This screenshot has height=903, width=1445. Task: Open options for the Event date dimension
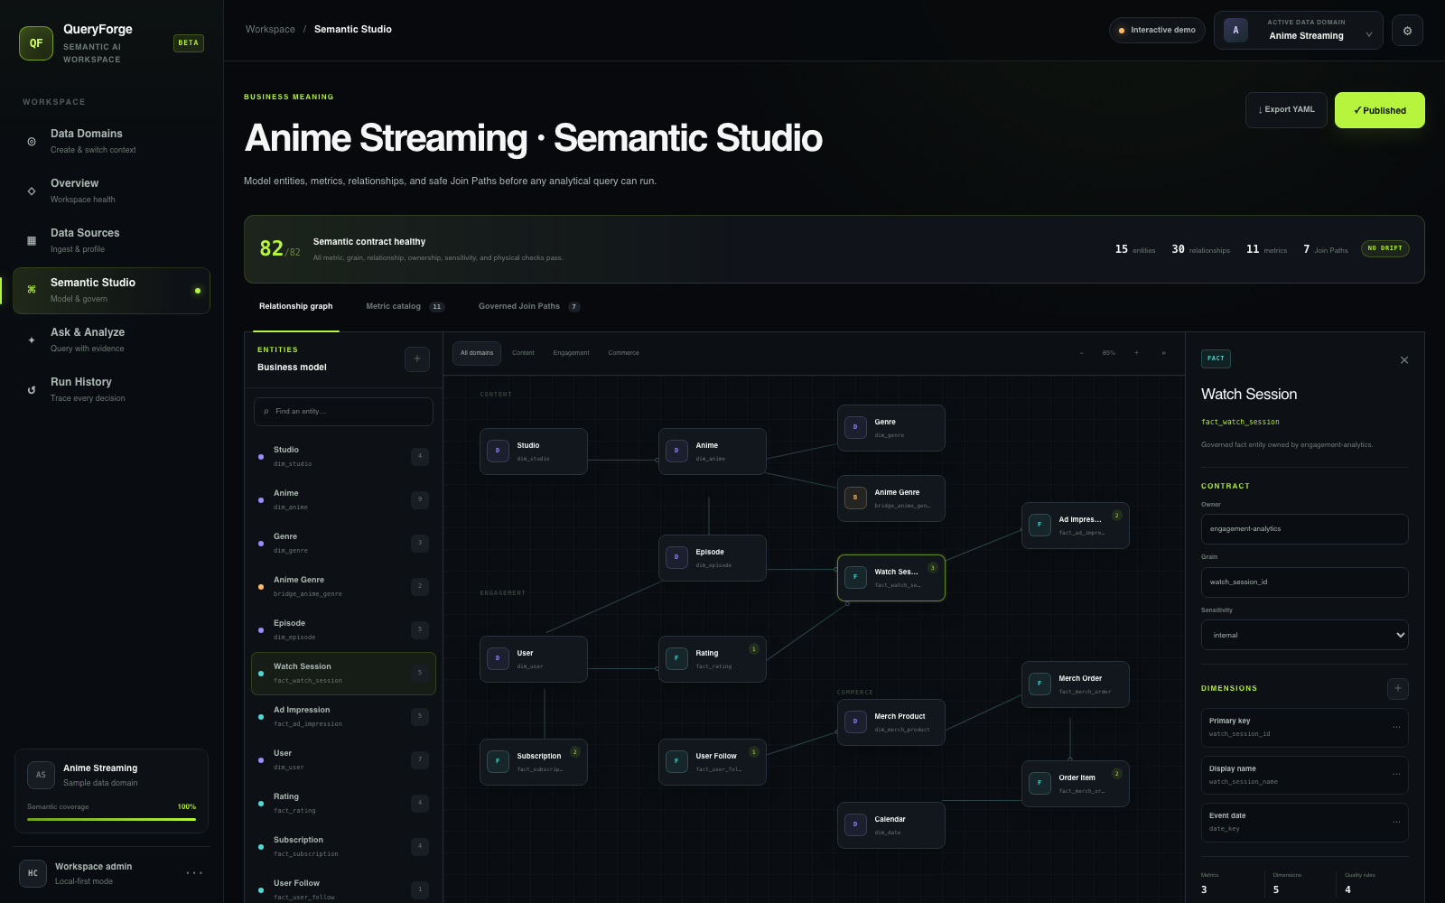pos(1396,822)
